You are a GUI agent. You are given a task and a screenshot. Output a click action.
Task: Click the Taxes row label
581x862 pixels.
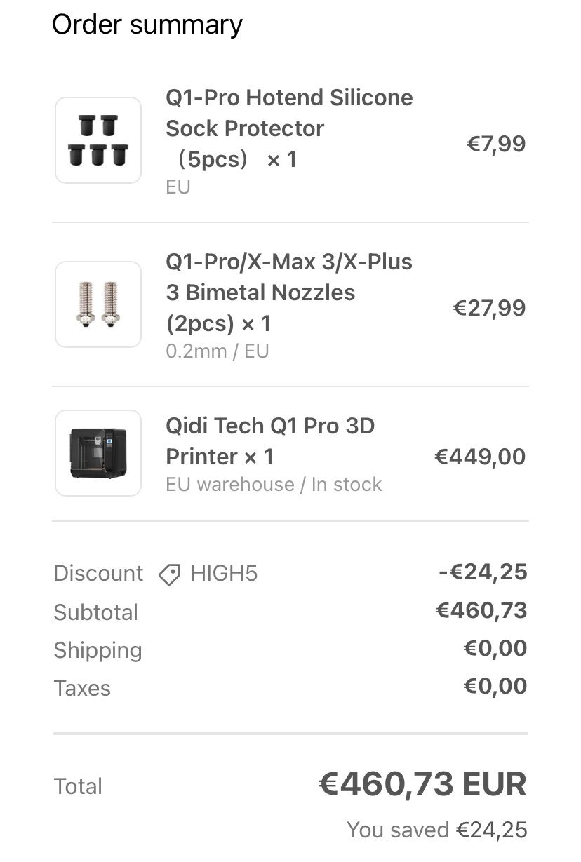[x=82, y=688]
